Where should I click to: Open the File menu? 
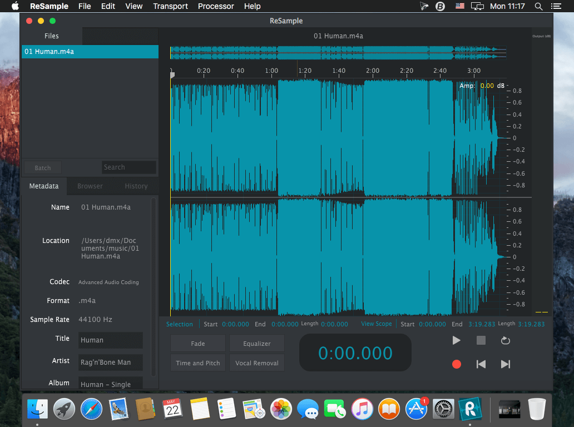pyautogui.click(x=85, y=6)
